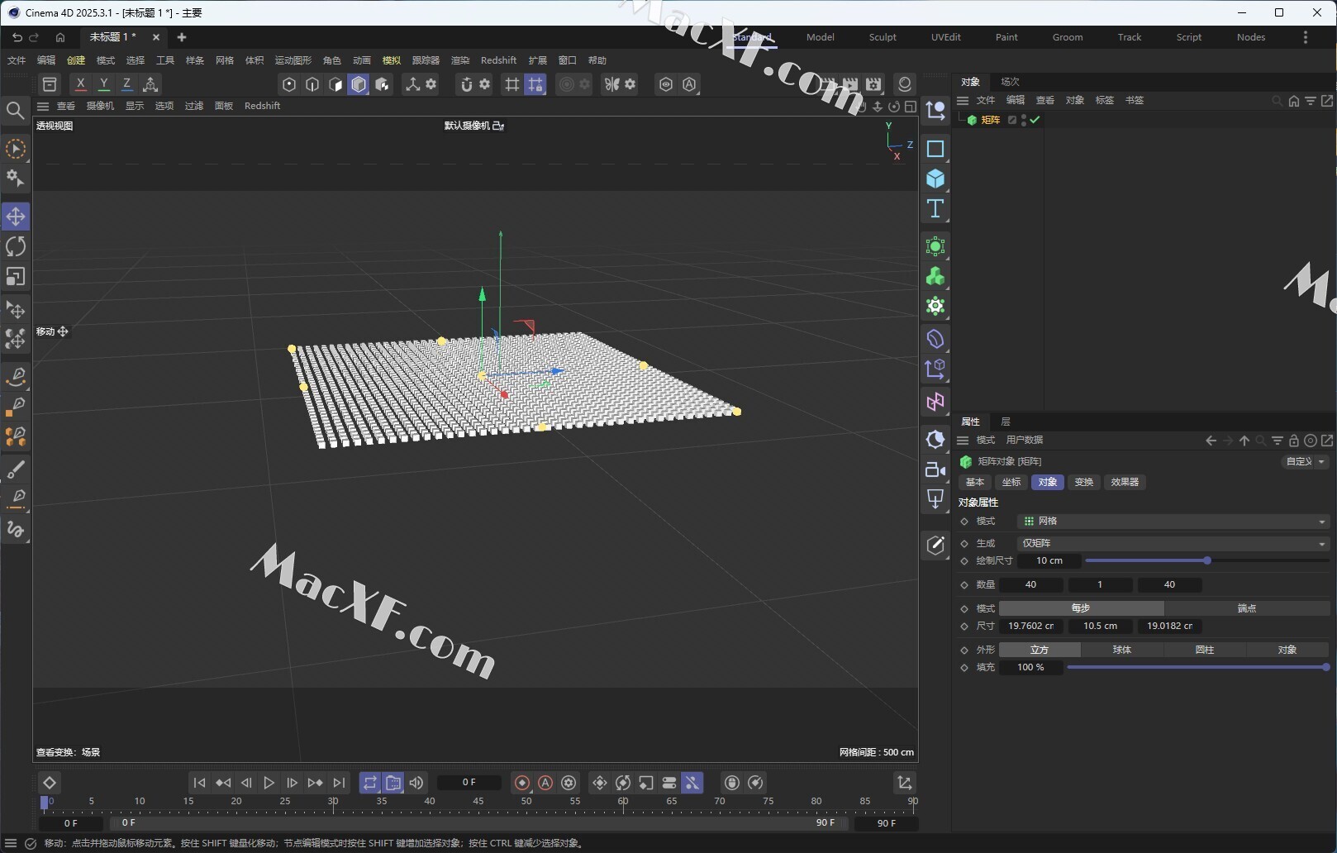Viewport: 1337px width, 853px height.
Task: Open the timeline dope sheet graph icon
Action: click(x=905, y=783)
